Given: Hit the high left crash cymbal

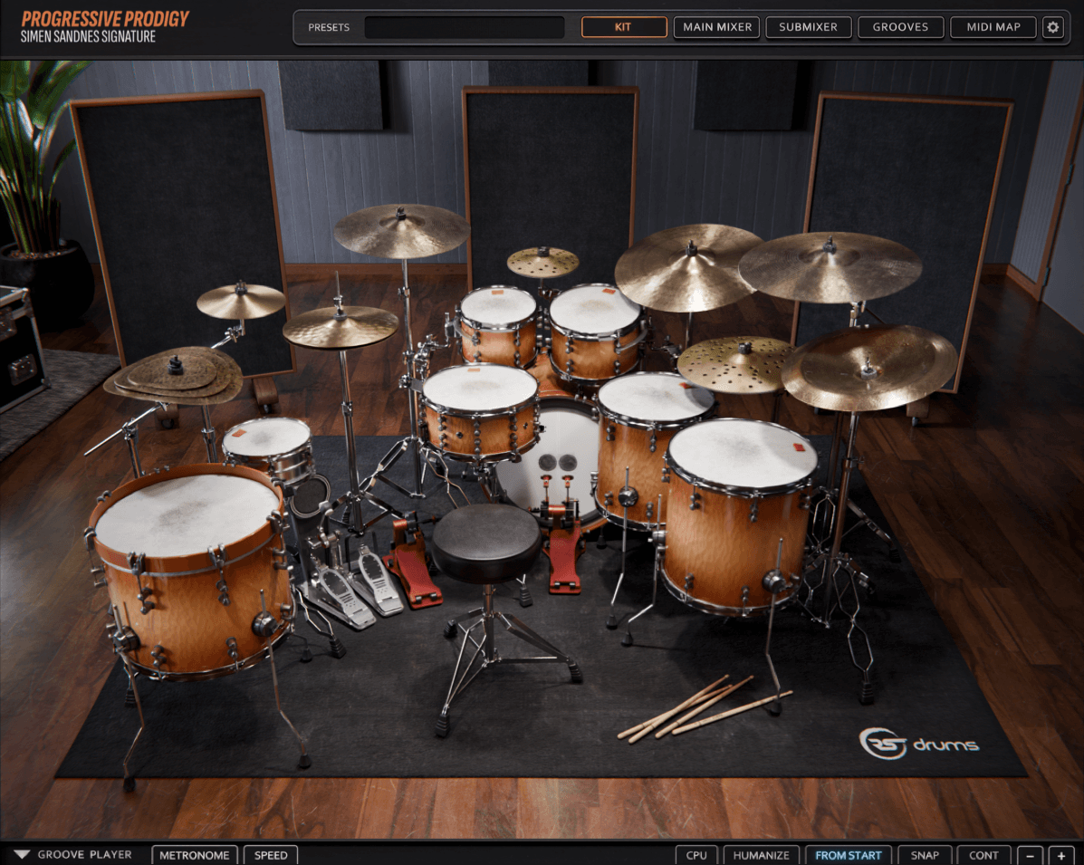Looking at the screenshot, I should click(402, 230).
